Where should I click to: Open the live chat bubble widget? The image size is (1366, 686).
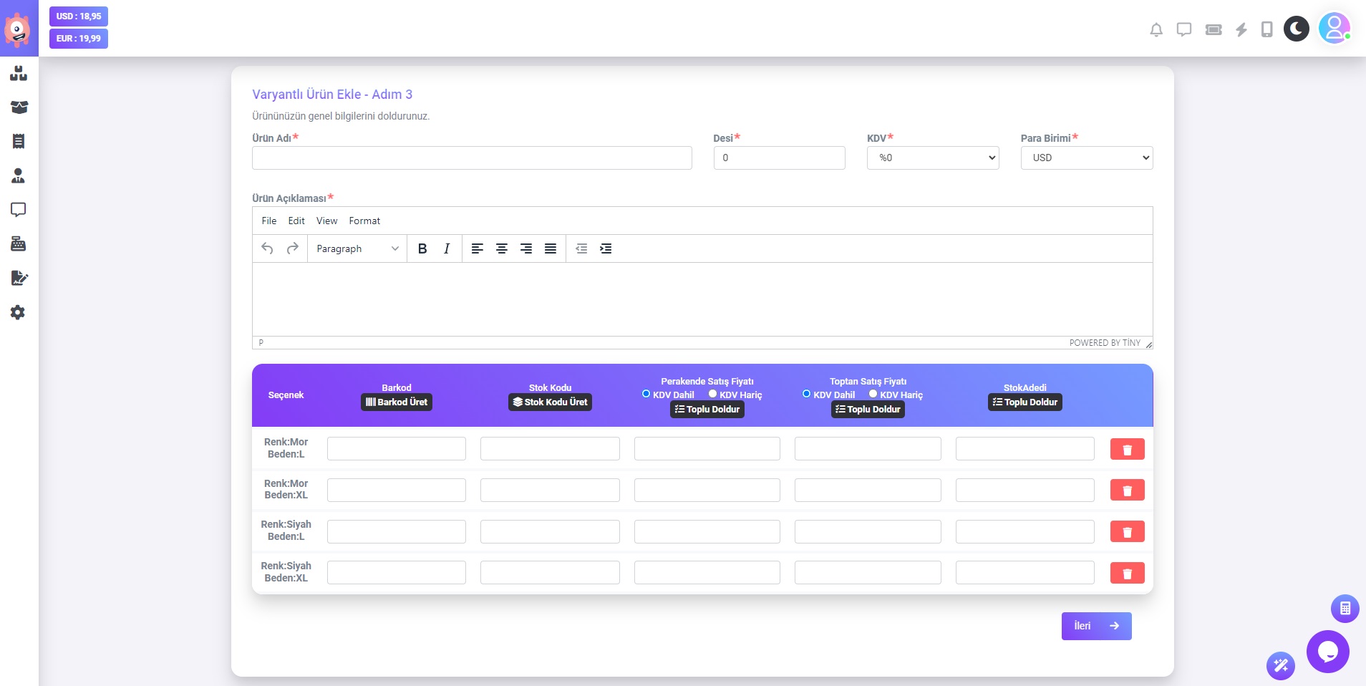(1327, 652)
